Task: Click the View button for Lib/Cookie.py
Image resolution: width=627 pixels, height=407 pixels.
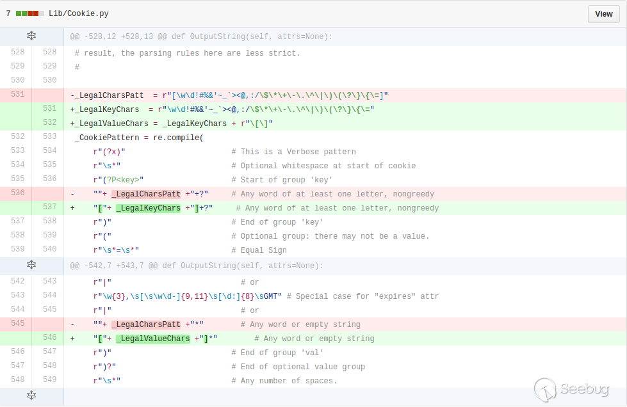Action: click(603, 14)
